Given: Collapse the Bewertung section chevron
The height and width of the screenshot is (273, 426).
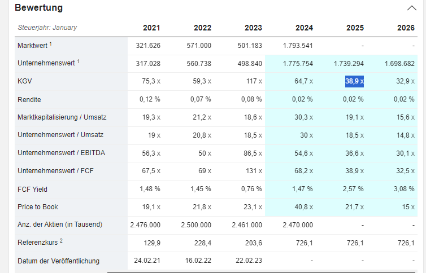Looking at the screenshot, I should tap(411, 8).
